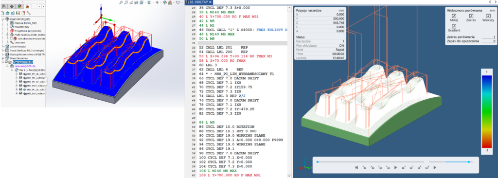The width and height of the screenshot is (498, 178).
Task: Click the simulation progress slider handle
Action: tap(317, 162)
